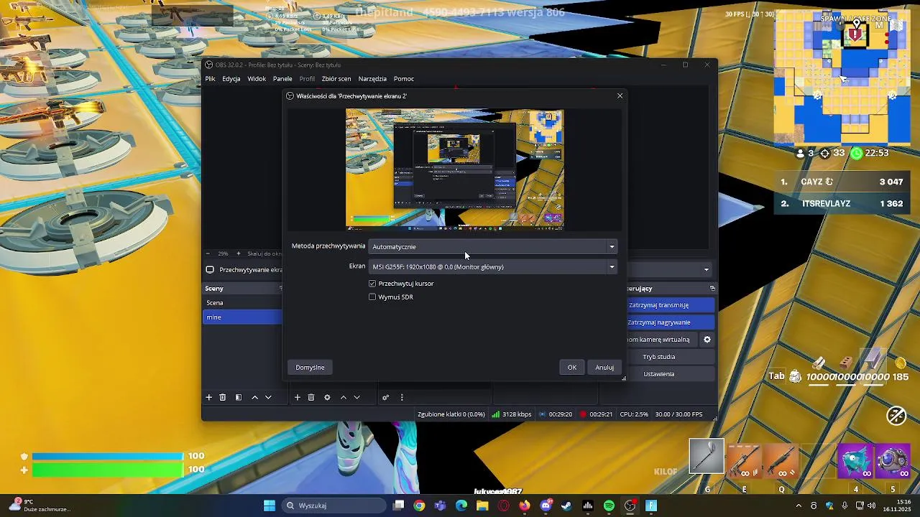920x517 pixels.
Task: Remove selected source with trash icon
Action: pos(311,397)
